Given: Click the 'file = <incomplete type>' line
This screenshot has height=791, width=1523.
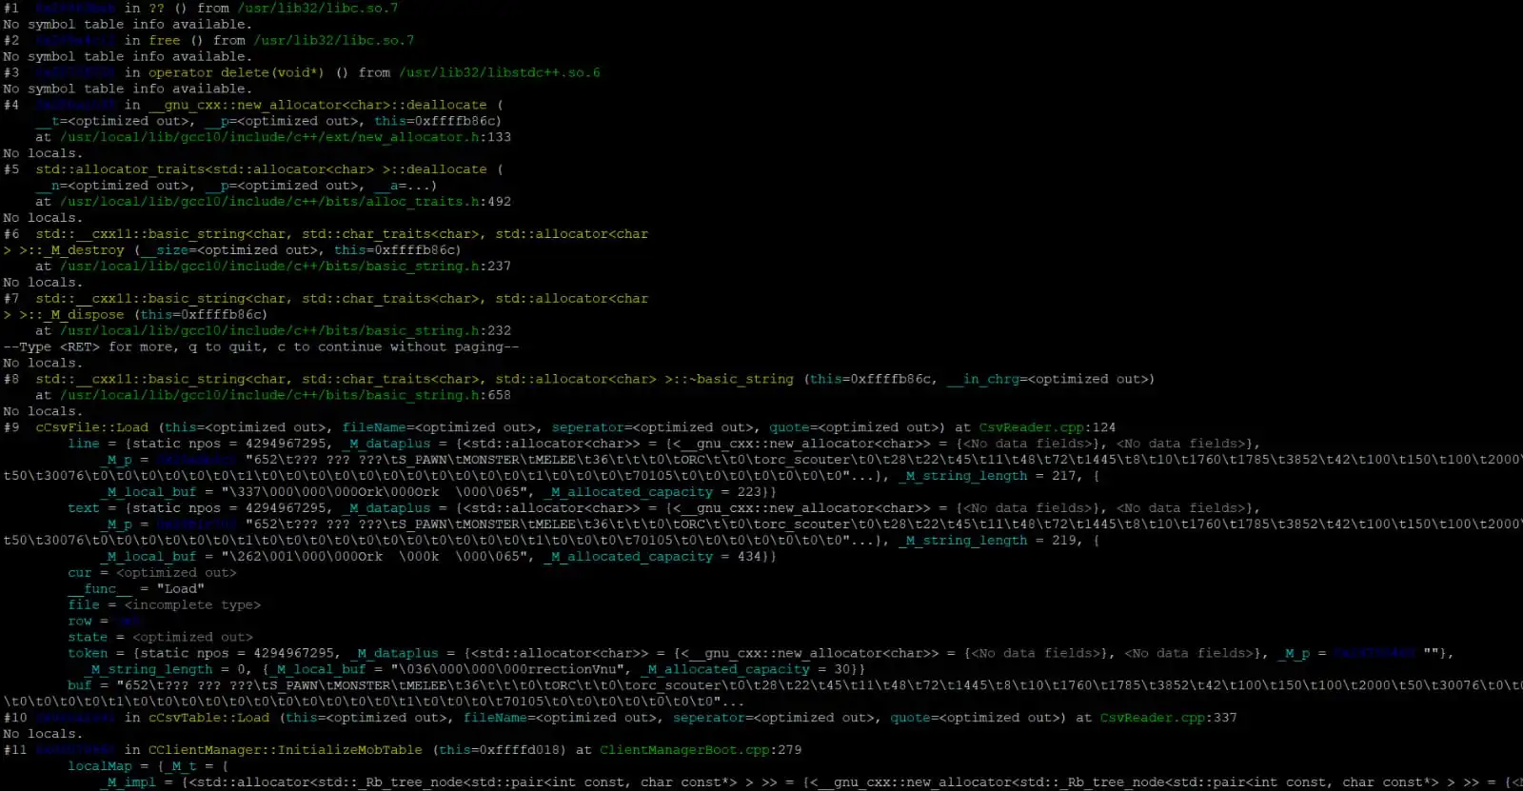Looking at the screenshot, I should pos(164,605).
